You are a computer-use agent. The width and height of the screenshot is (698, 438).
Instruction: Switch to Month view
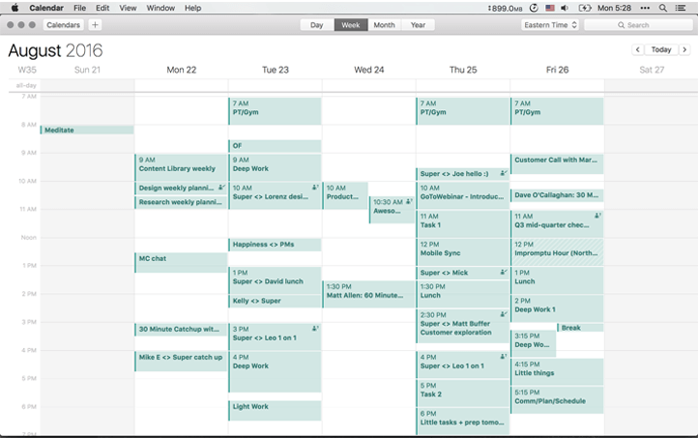[384, 25]
